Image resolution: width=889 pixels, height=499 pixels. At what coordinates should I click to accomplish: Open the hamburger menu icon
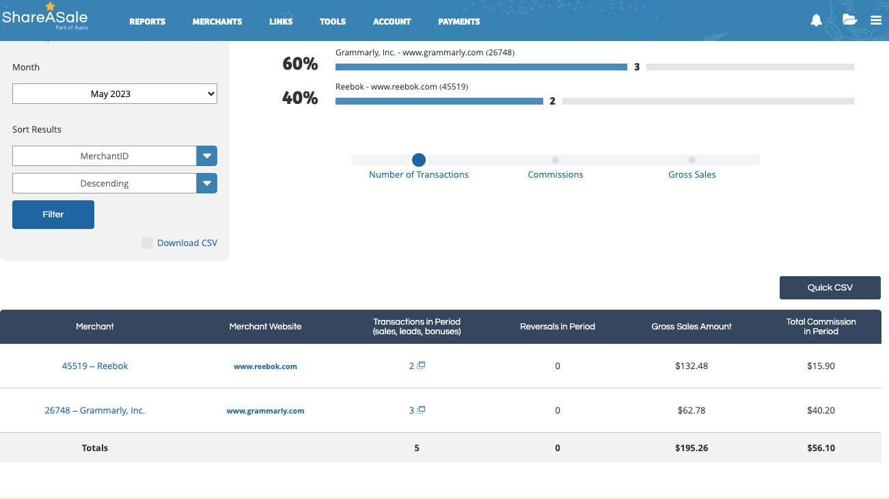(876, 21)
